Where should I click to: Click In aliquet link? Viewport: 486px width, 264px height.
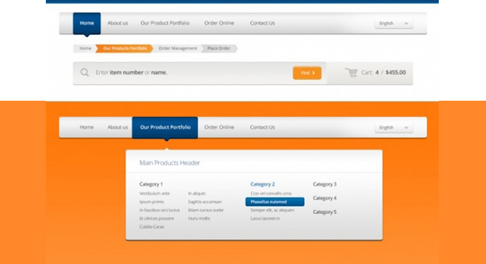click(196, 193)
